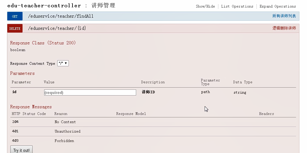Viewport: 307px width, 153px height.
Task: Click the No Content reason text
Action: (x=65, y=122)
